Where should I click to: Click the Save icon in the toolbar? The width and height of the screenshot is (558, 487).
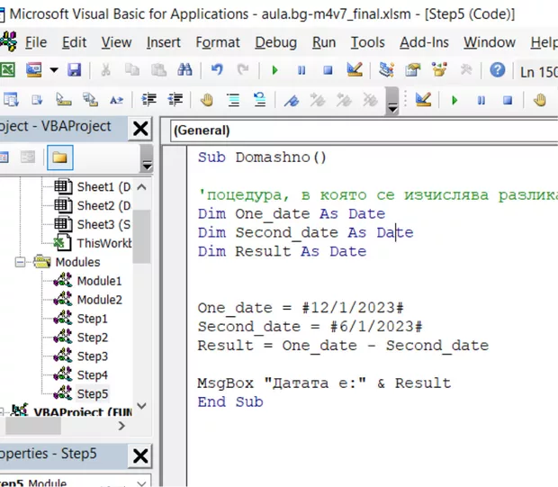(x=75, y=70)
